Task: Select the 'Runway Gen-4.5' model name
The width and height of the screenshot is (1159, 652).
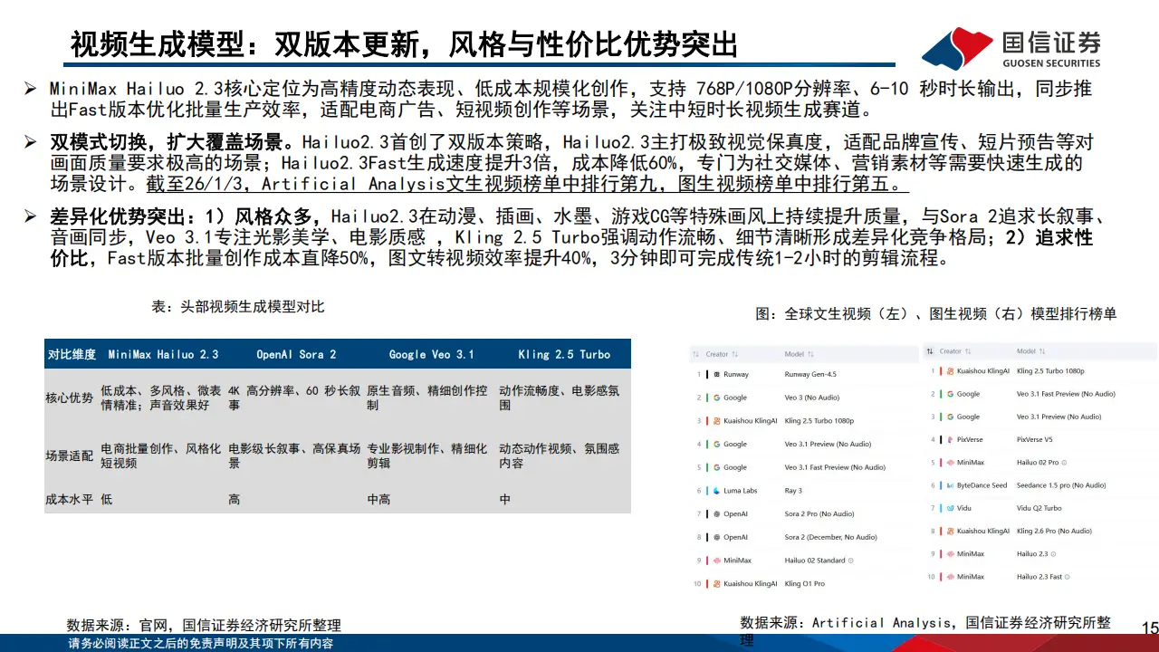Action: click(810, 374)
